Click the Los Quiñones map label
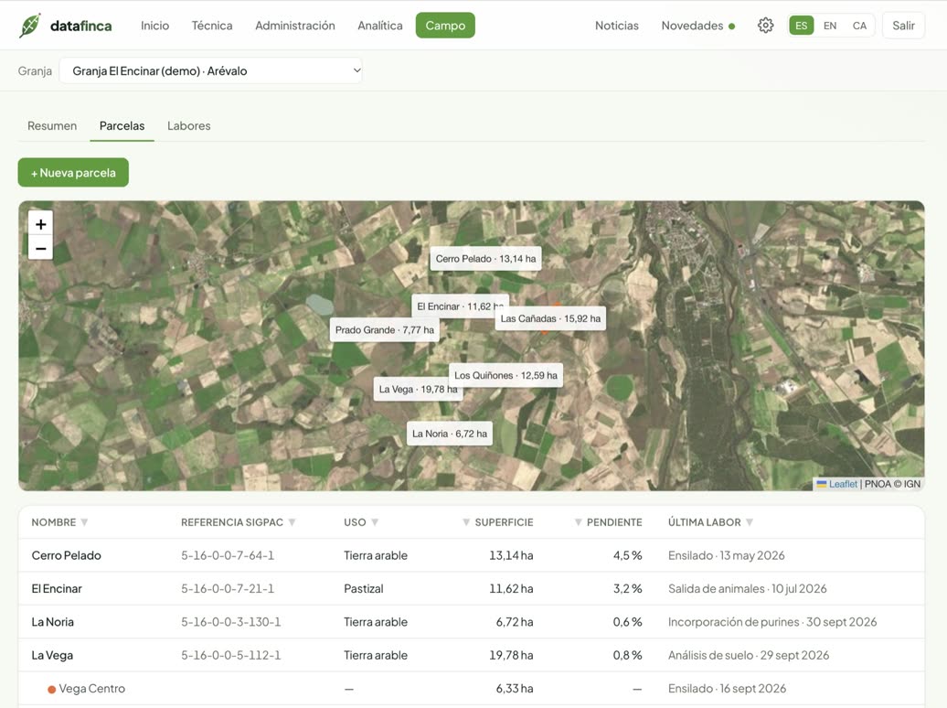 pos(505,375)
